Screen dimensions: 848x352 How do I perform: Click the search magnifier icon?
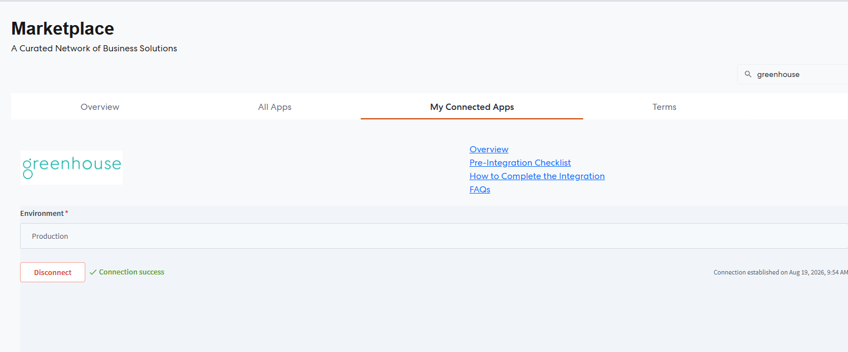click(x=748, y=74)
